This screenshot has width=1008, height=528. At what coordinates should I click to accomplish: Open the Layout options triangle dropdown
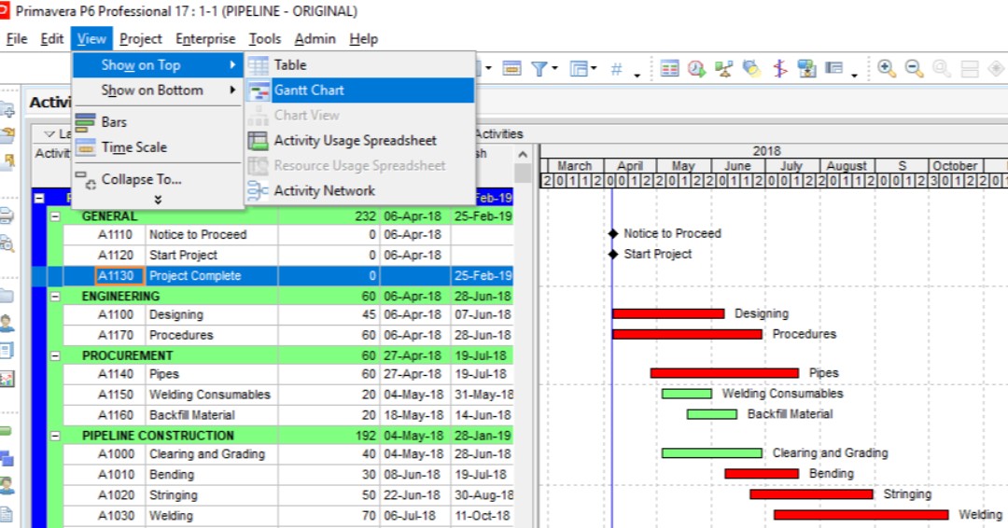coord(49,133)
